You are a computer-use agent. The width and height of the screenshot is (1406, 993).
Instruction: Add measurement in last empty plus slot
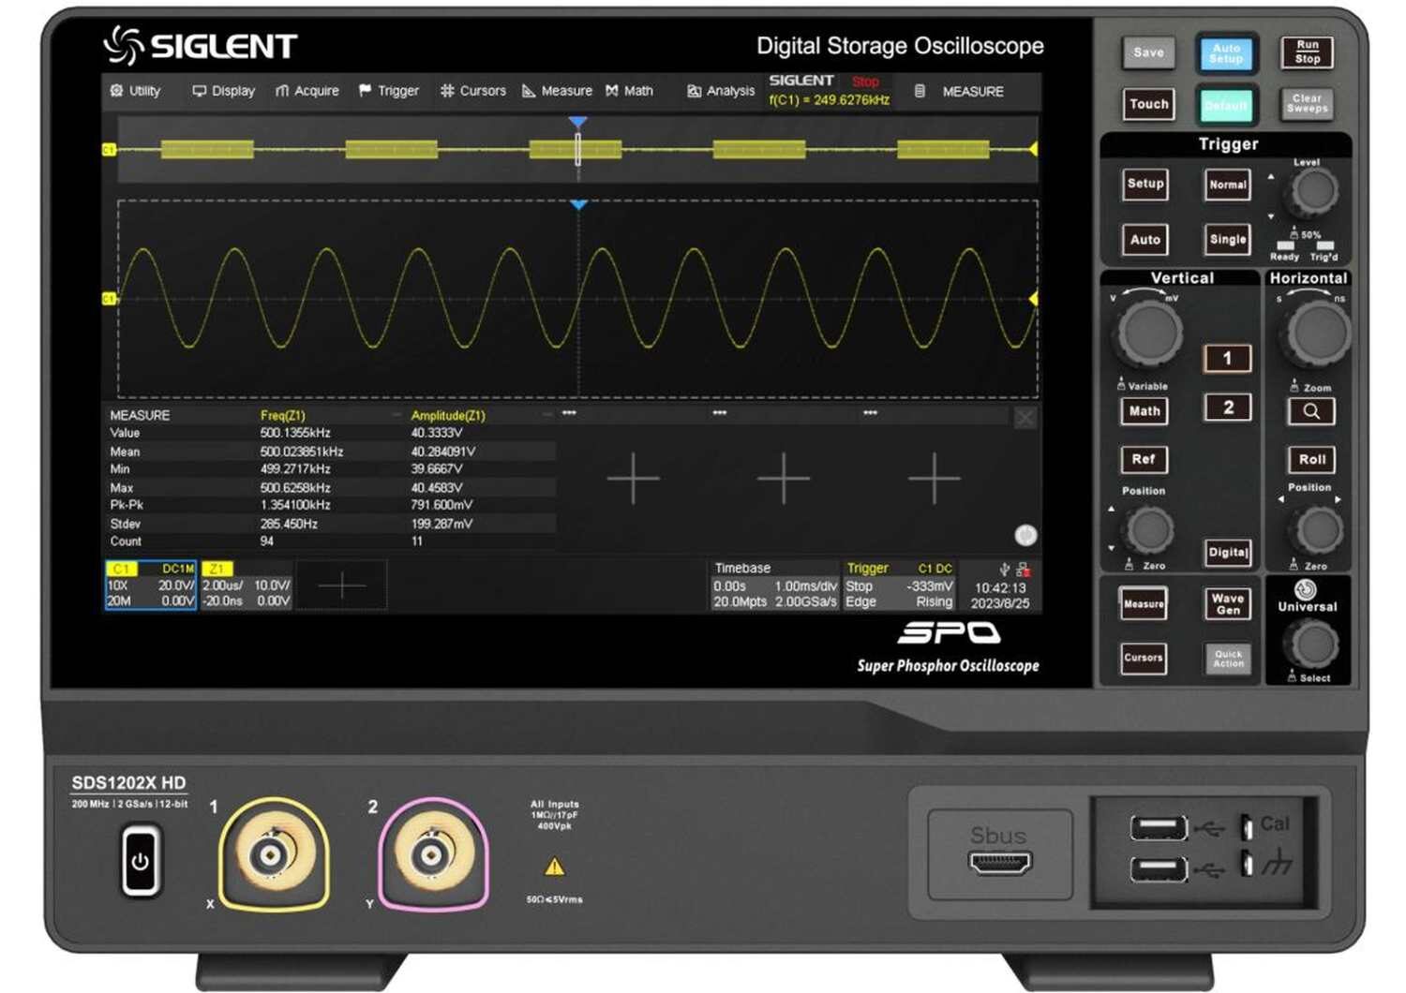coord(934,478)
